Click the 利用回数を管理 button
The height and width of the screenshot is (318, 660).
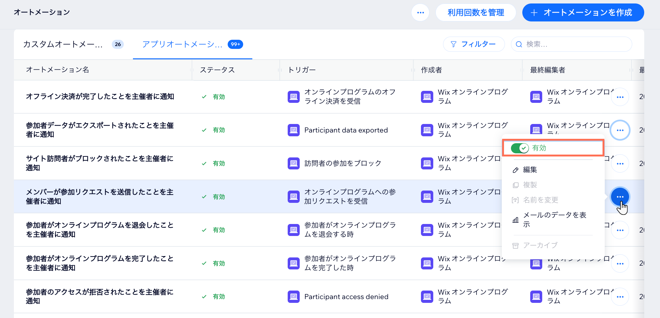tap(476, 12)
